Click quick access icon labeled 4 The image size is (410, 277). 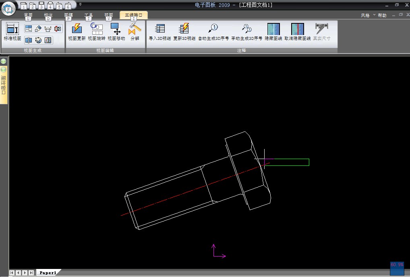pos(50,6)
